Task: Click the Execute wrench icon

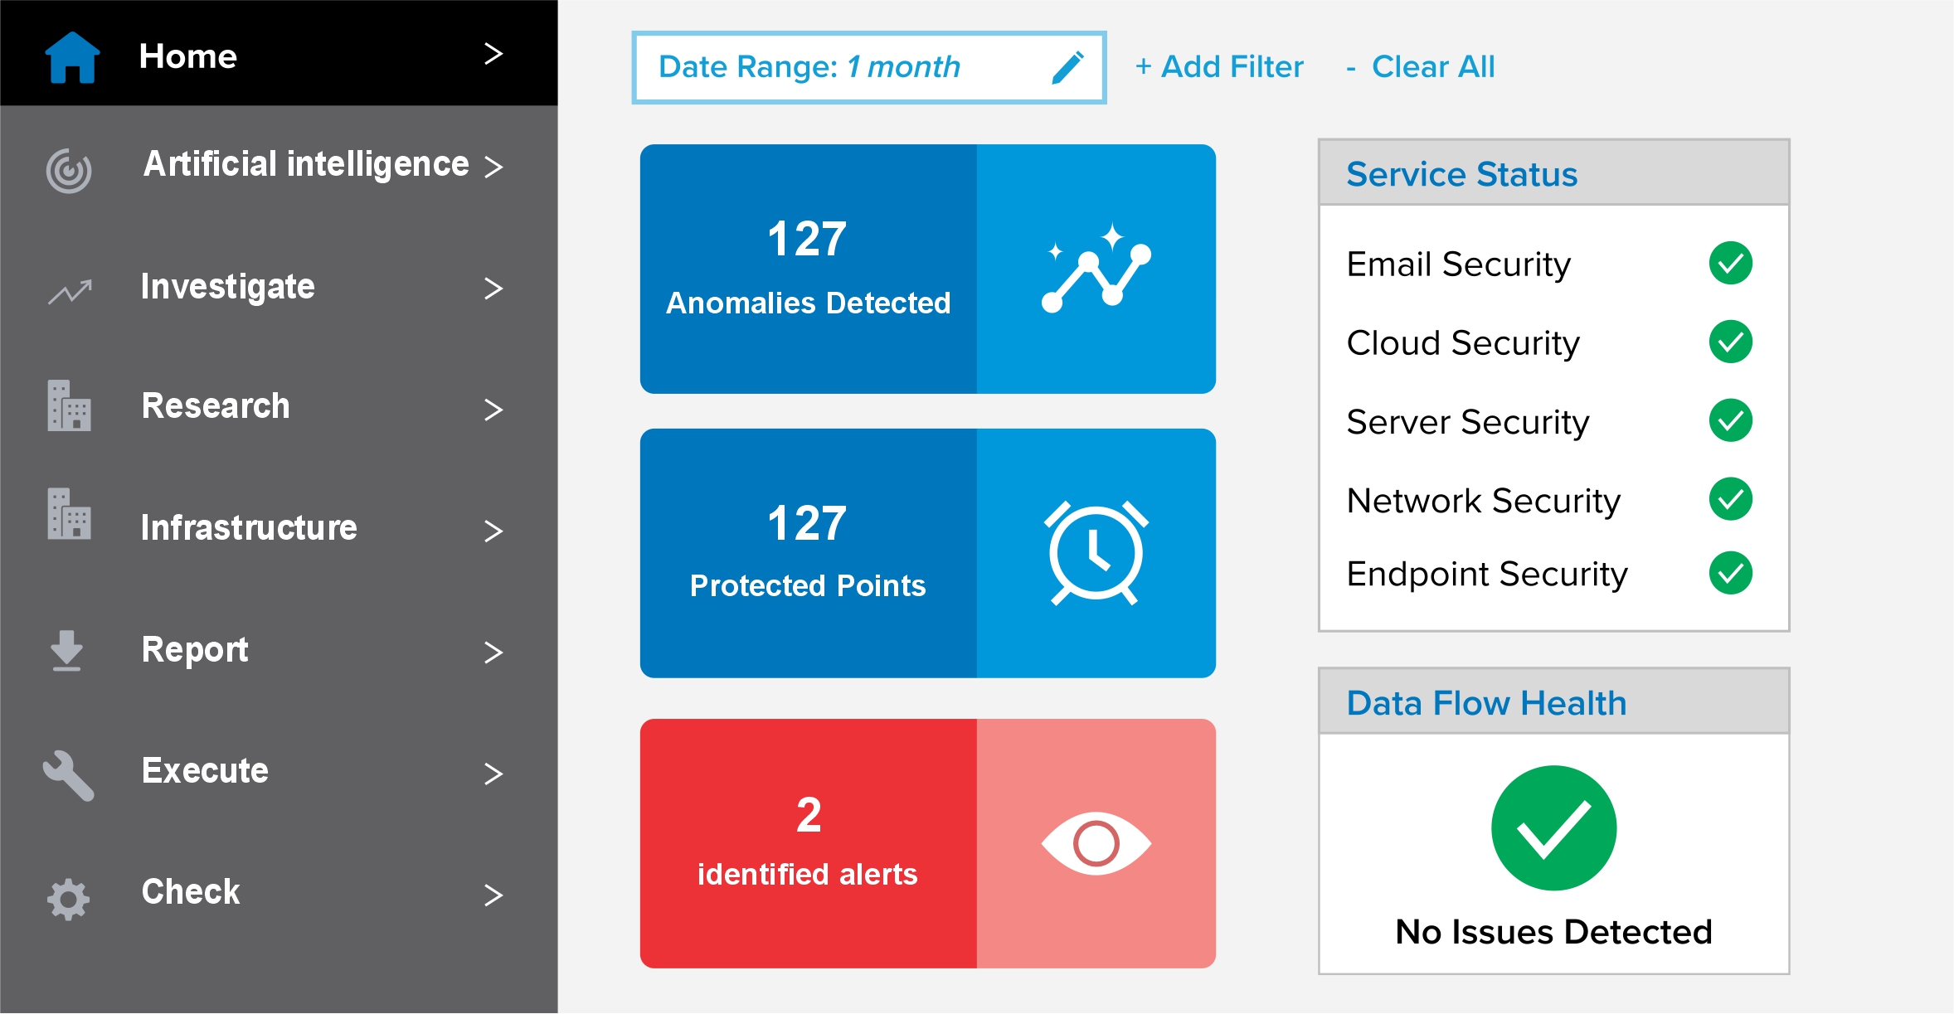Action: pyautogui.click(x=69, y=775)
